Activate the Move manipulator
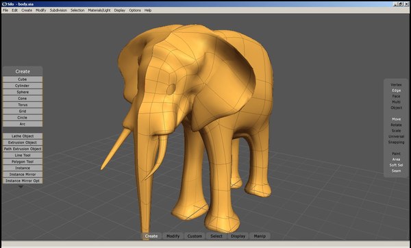The width and height of the screenshot is (411, 248). coord(396,119)
